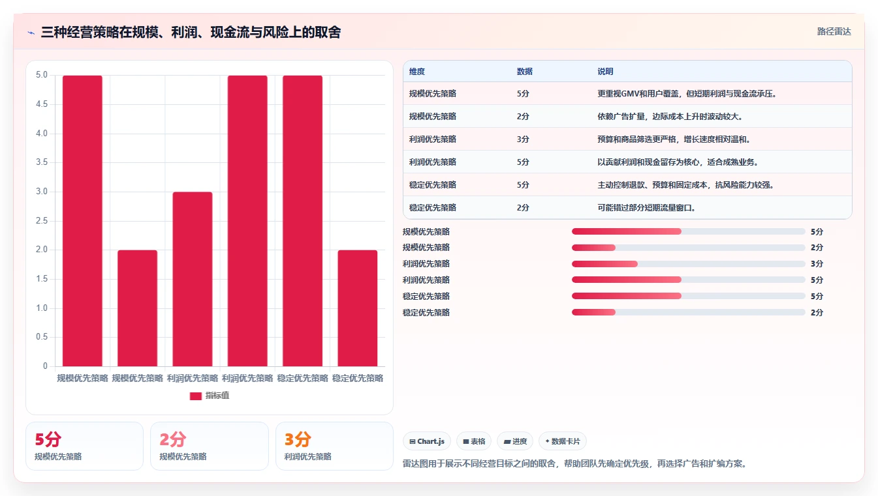Click the 数据卡片 chip
The height and width of the screenshot is (496, 878).
tap(563, 441)
